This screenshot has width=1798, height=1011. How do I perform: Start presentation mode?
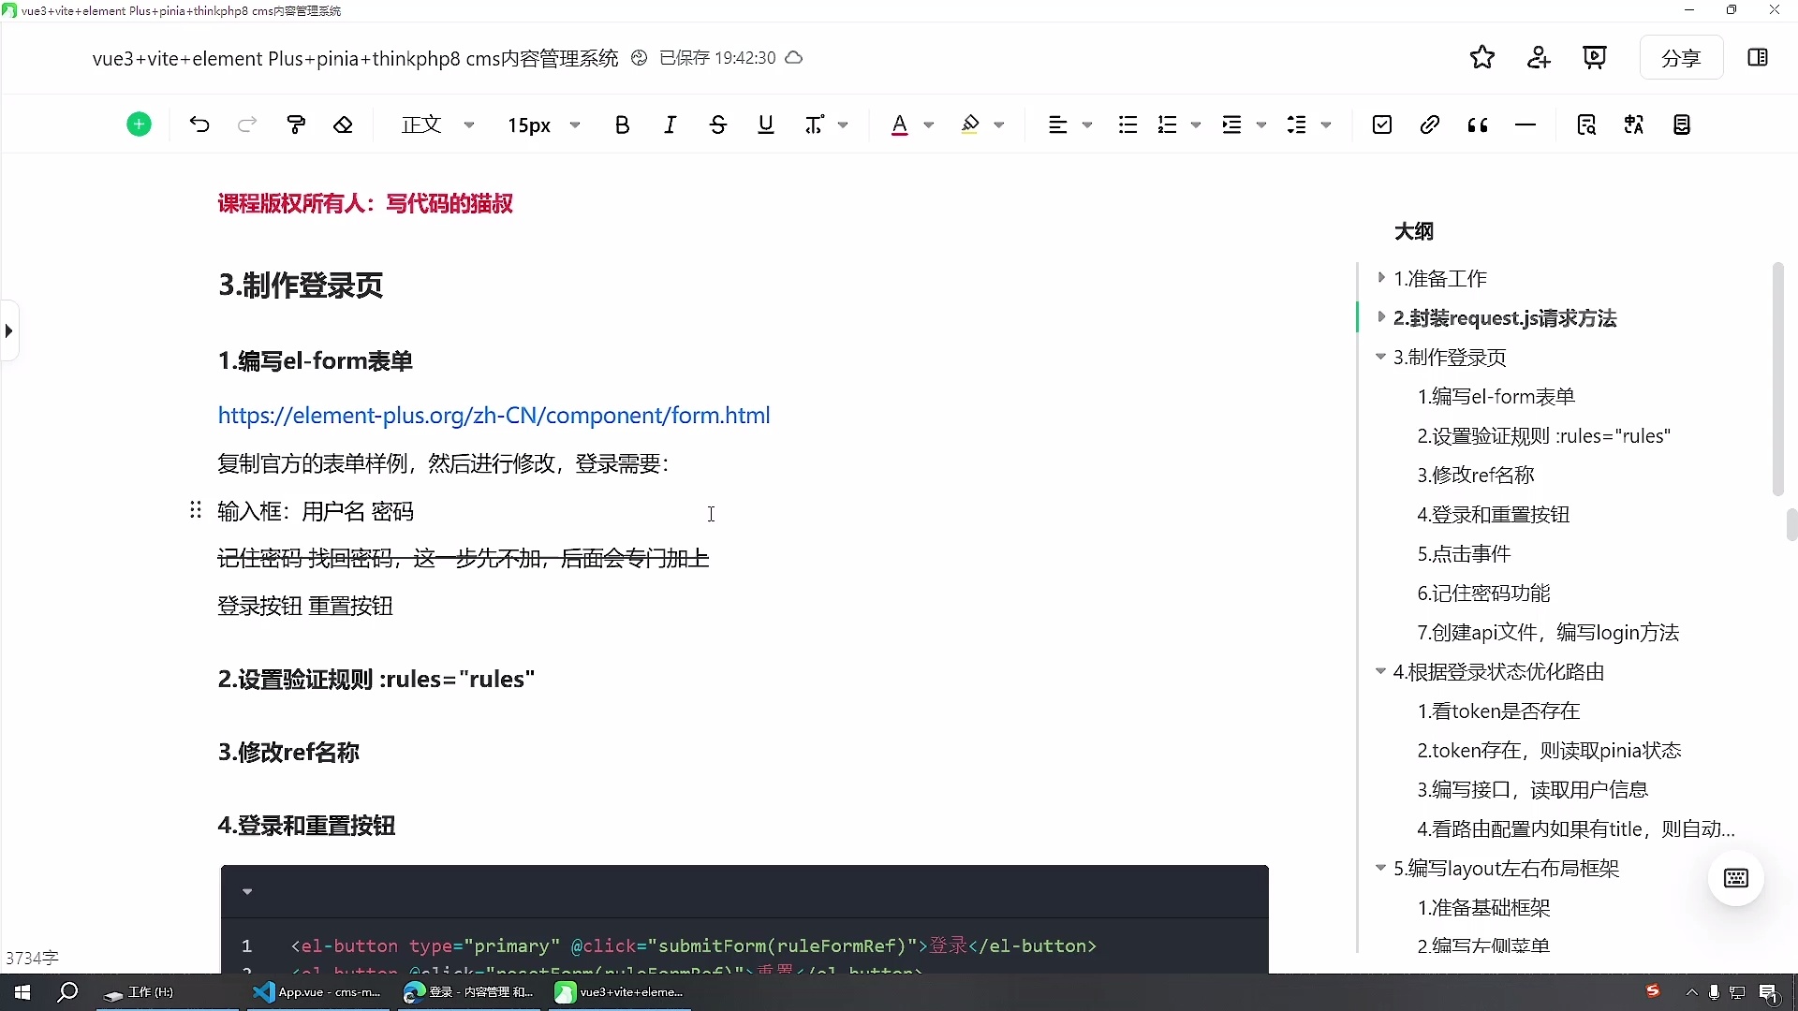point(1595,57)
